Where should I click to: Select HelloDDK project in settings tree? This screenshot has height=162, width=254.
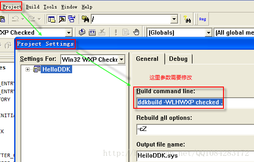pos(56,69)
